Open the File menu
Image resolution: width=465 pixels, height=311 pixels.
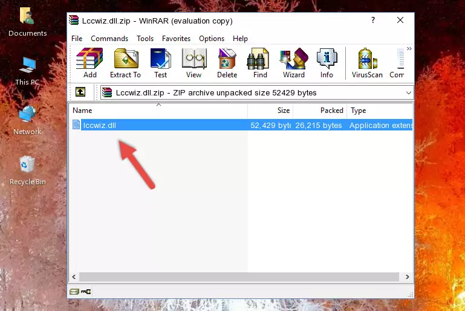point(77,39)
